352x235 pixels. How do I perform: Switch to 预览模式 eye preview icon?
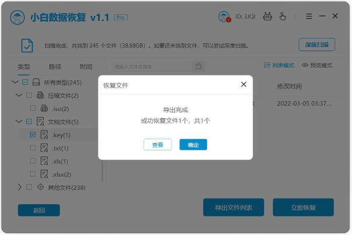click(305, 65)
